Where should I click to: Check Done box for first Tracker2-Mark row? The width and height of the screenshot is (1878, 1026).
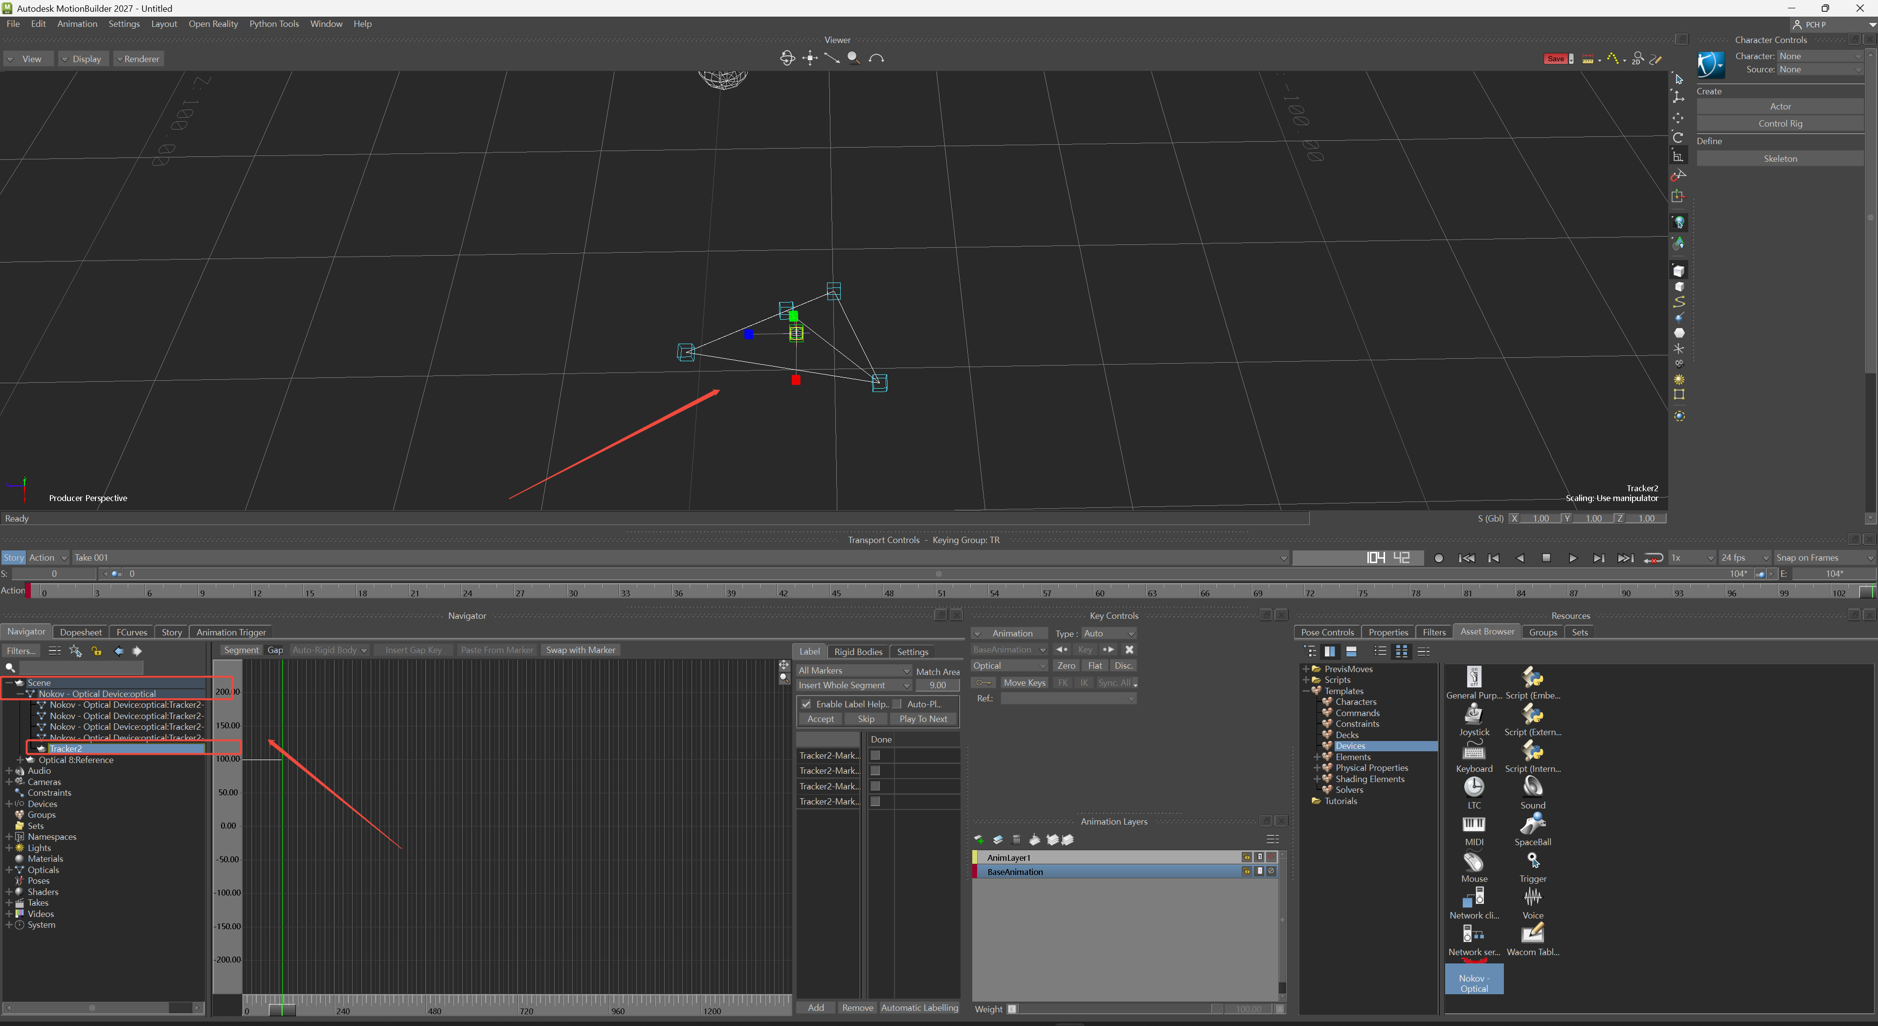[875, 756]
